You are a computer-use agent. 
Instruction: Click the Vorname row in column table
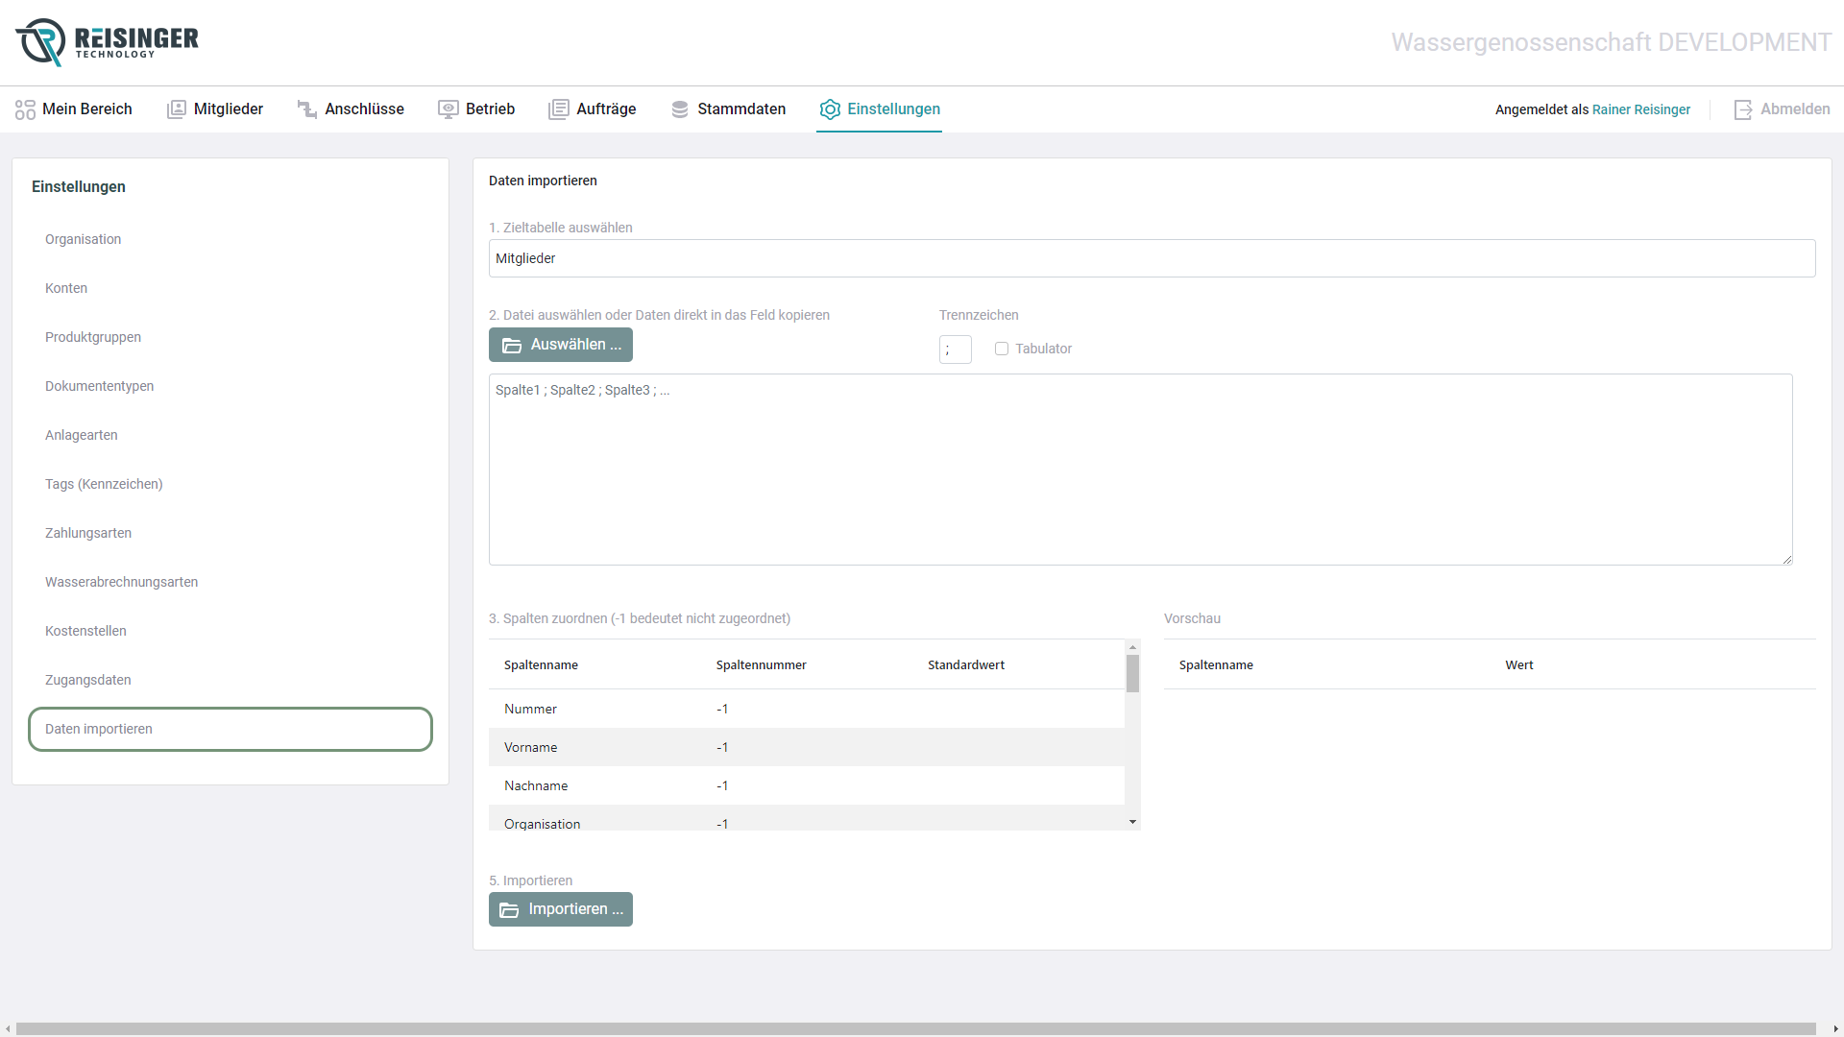(x=807, y=747)
